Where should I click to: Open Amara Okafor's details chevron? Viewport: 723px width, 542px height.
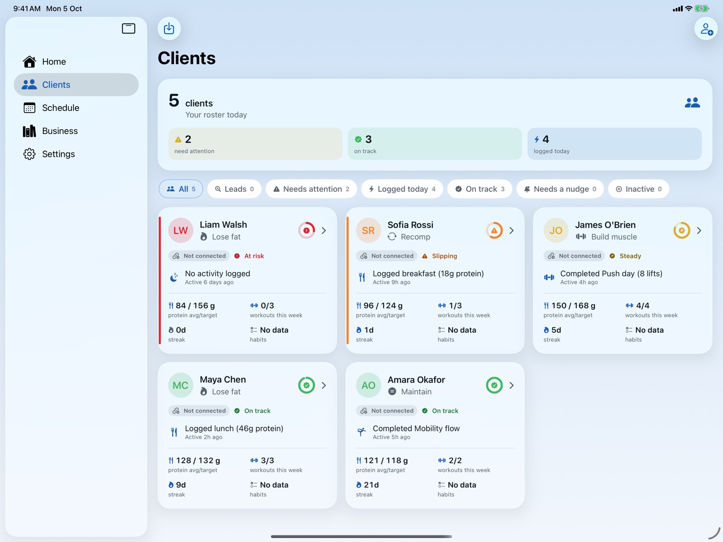(512, 385)
